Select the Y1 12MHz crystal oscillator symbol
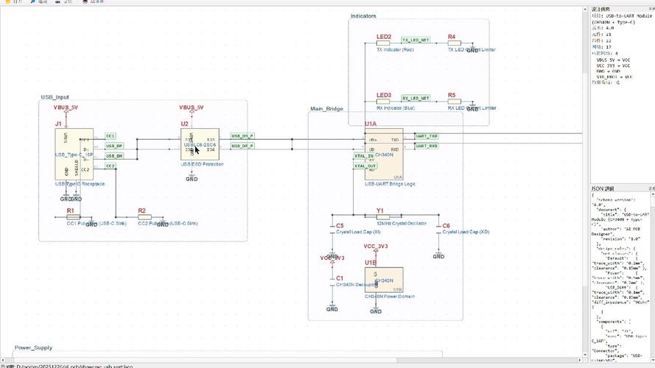This screenshot has height=368, width=655. coord(383,217)
